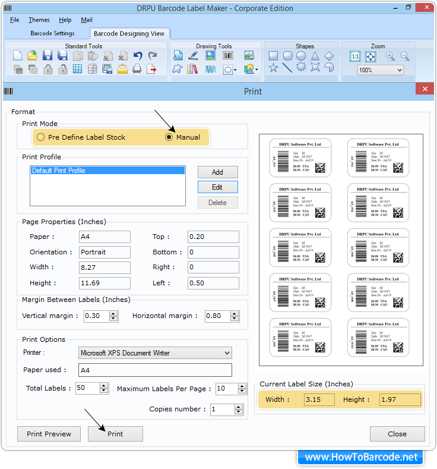Click the Paper used input field
Screen dimensions: 437x469
(154, 370)
